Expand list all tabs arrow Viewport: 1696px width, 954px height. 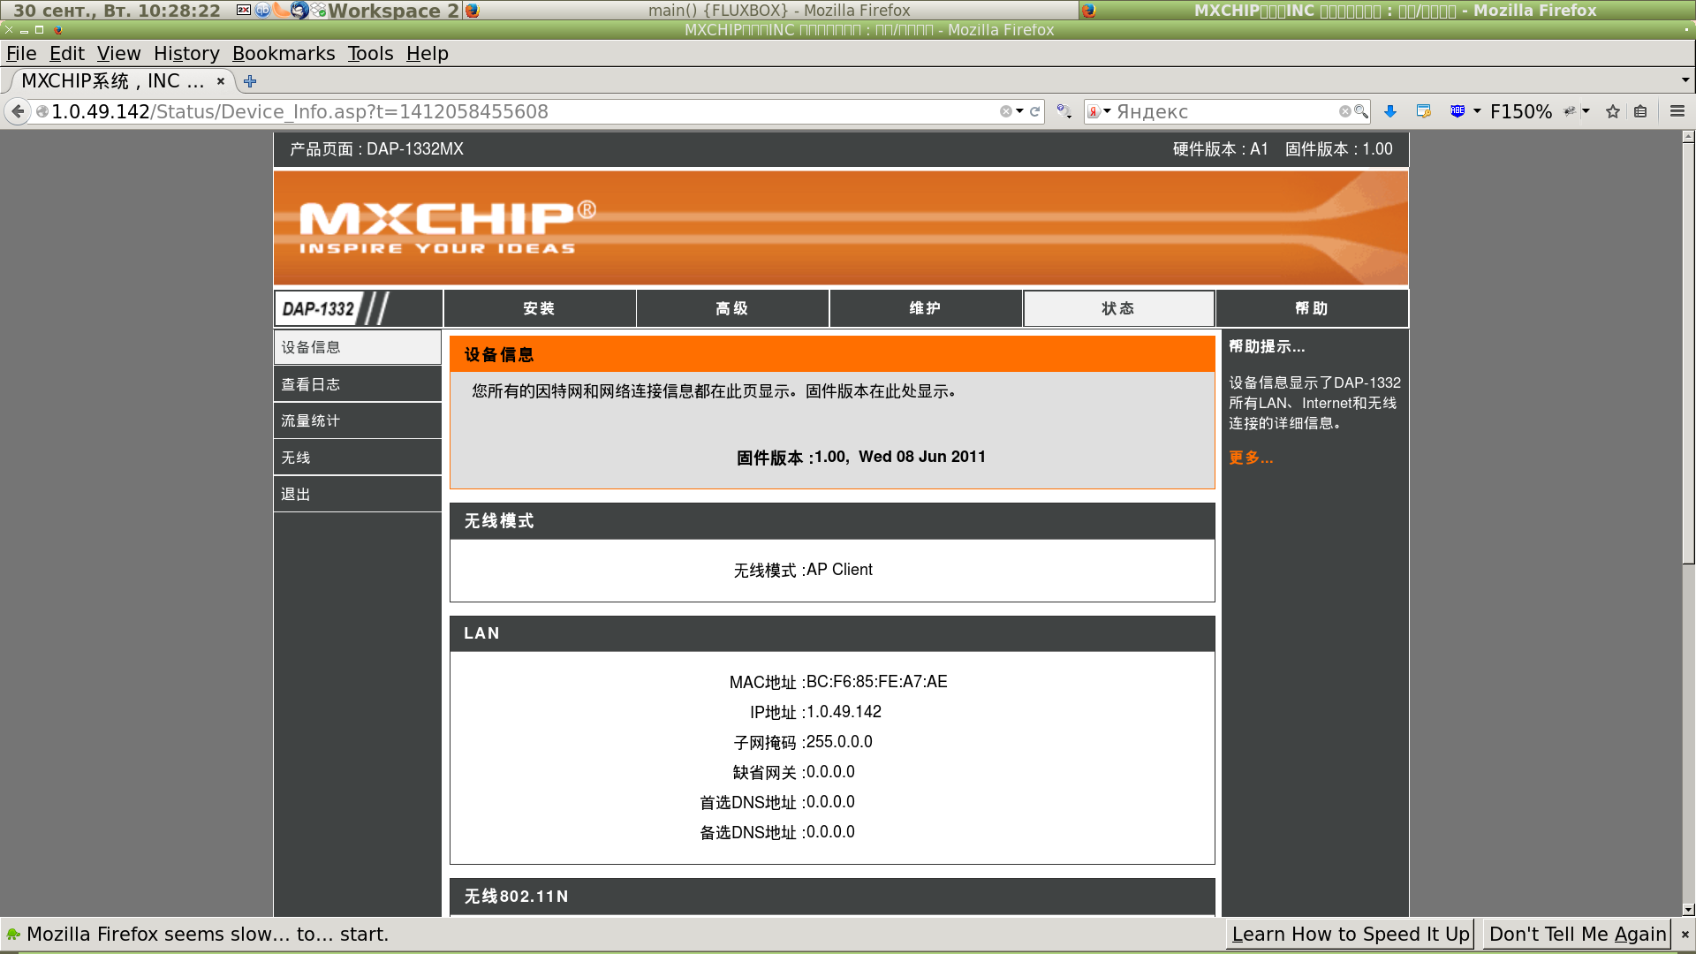click(1685, 80)
